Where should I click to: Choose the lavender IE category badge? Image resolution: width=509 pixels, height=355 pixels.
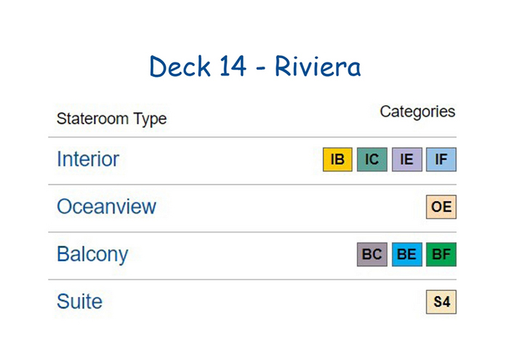point(406,159)
